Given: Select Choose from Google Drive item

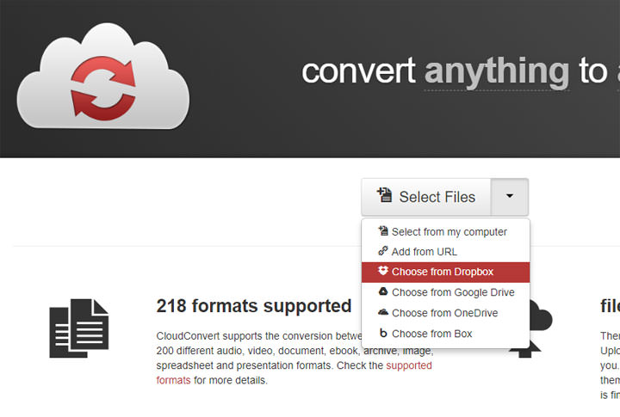Looking at the screenshot, I should point(446,292).
